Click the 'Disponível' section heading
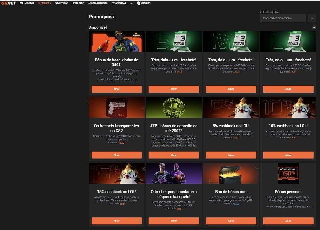Image resolution: width=320 pixels, height=230 pixels. click(97, 27)
